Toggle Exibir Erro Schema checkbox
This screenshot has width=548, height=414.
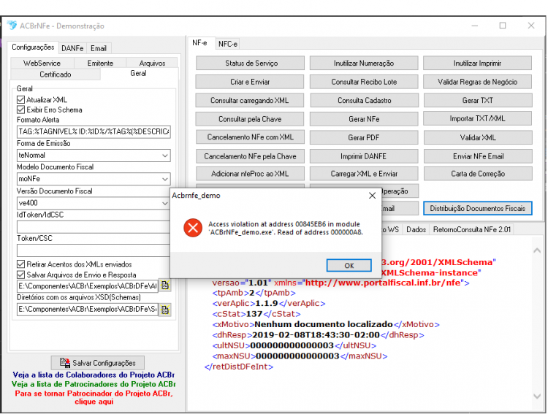(x=21, y=110)
